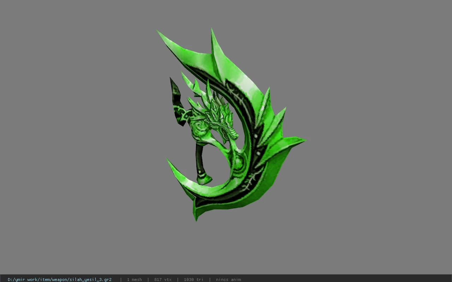
Task: Click the green weapon model in viewport
Action: pos(231,125)
